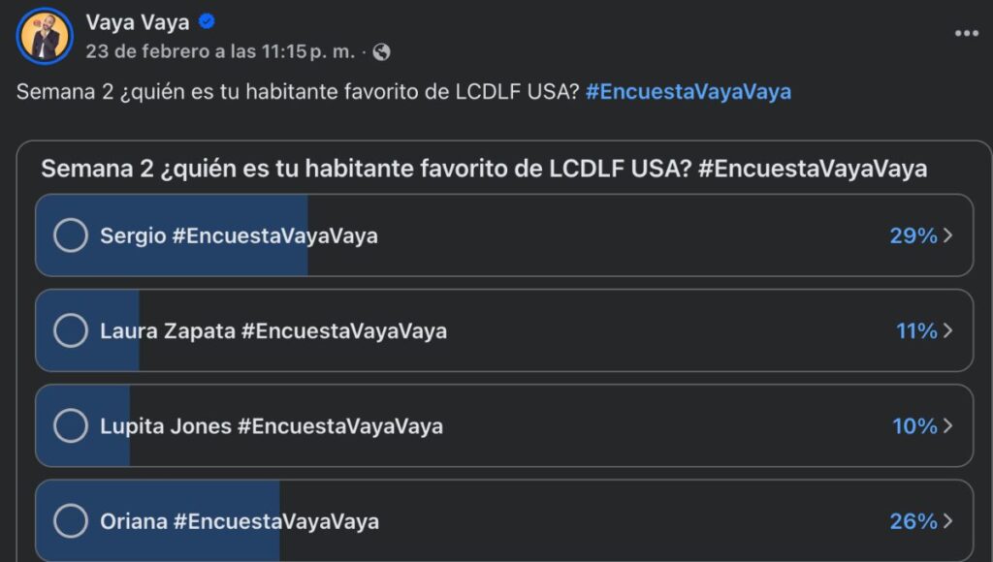Viewport: 993px width, 562px height.
Task: Click the Lupita Jones poll option row
Action: coord(485,425)
